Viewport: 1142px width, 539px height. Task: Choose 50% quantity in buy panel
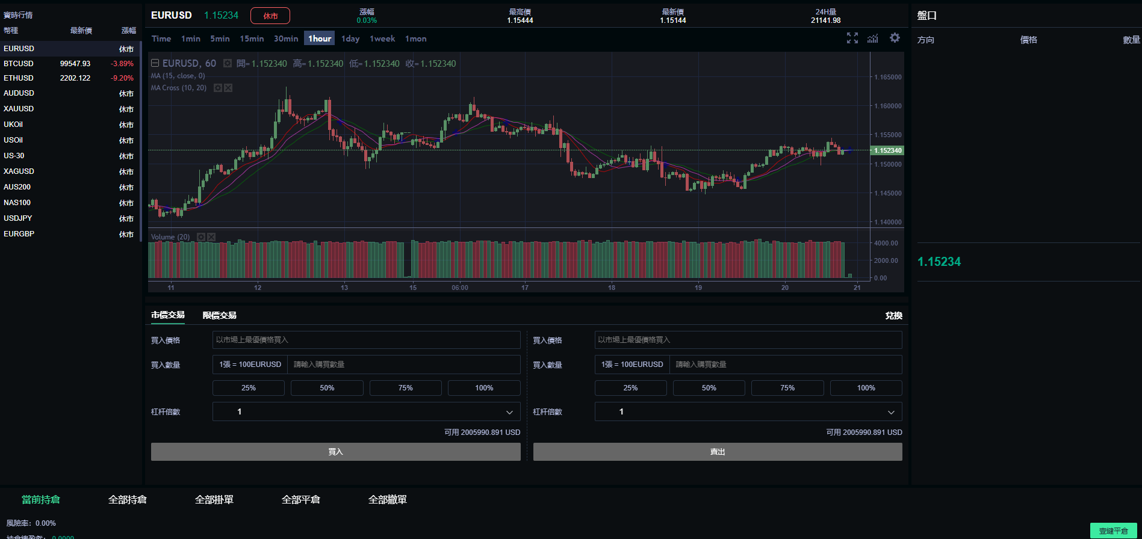click(327, 388)
